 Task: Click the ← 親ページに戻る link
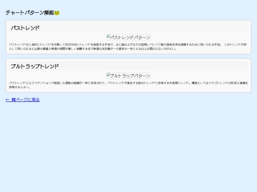pyautogui.click(x=23, y=100)
